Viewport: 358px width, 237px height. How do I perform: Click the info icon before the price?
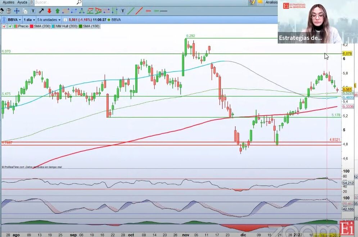[x=65, y=20]
